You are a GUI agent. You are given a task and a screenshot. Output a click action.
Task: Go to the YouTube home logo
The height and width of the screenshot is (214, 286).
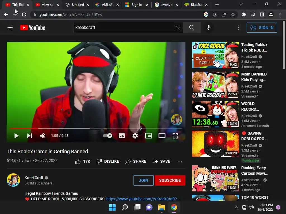coord(33,28)
